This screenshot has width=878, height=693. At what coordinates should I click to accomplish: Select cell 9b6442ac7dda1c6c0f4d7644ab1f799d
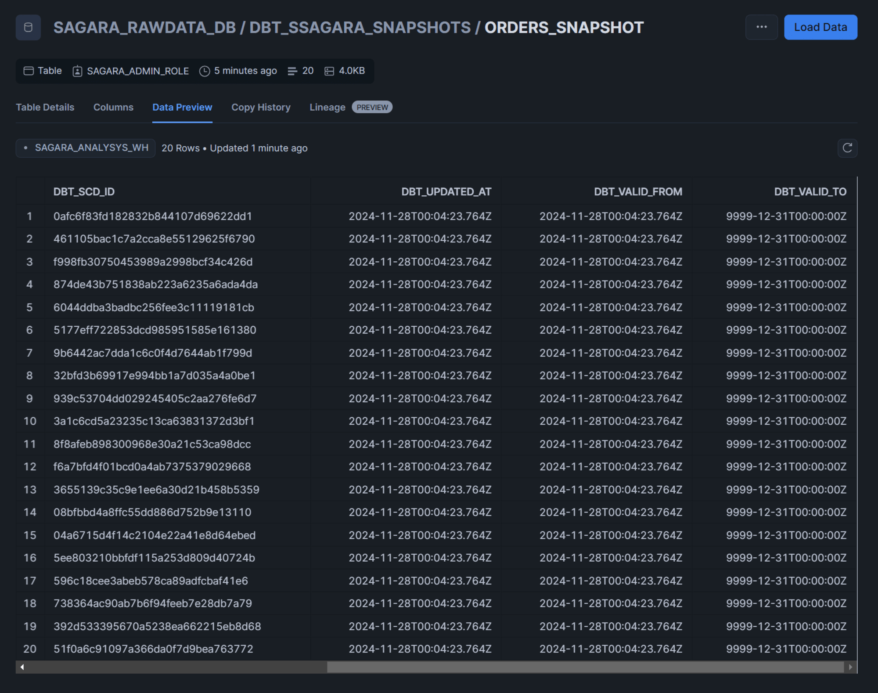pos(177,353)
